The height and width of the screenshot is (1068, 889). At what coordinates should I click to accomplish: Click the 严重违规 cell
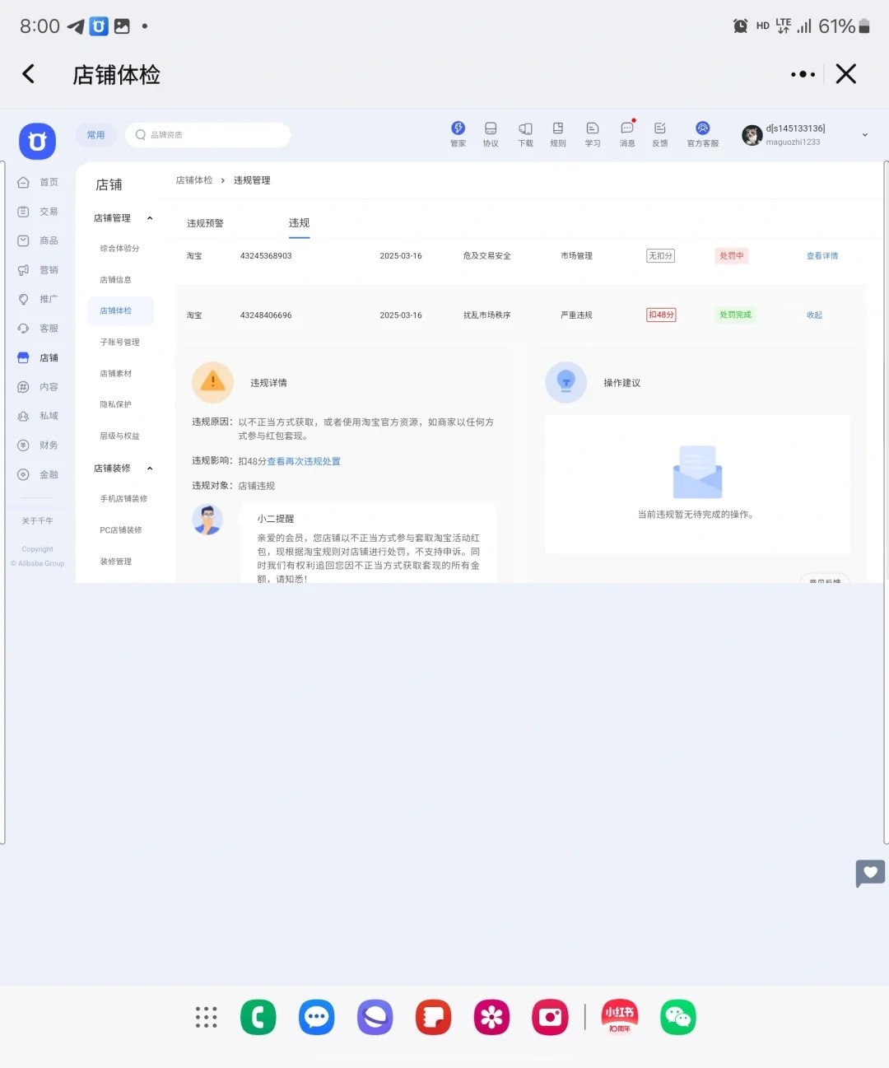pyautogui.click(x=576, y=315)
